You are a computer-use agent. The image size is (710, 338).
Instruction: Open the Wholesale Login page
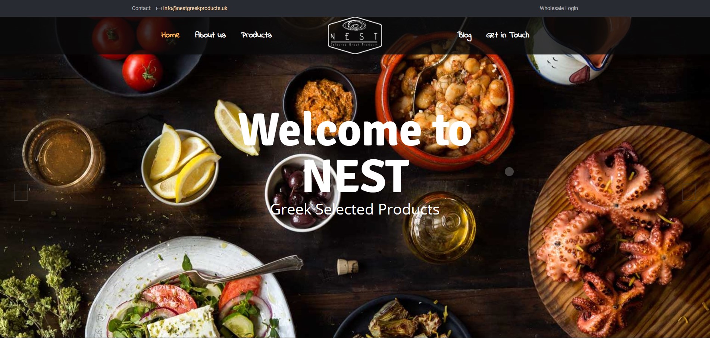pos(559,8)
